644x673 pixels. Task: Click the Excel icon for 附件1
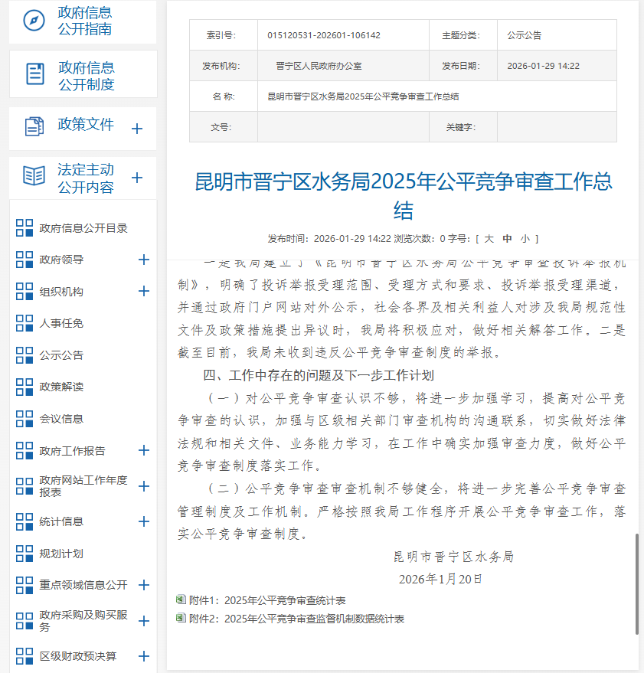pyautogui.click(x=181, y=599)
